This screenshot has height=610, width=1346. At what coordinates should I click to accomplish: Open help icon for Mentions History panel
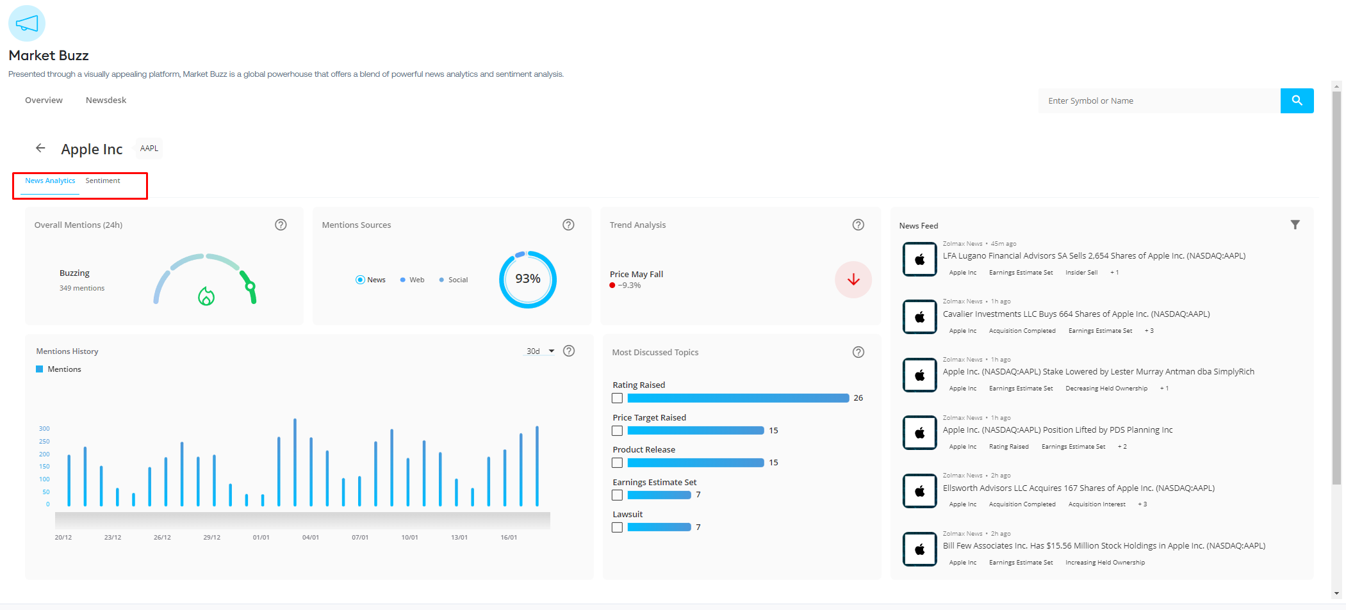pyautogui.click(x=569, y=351)
